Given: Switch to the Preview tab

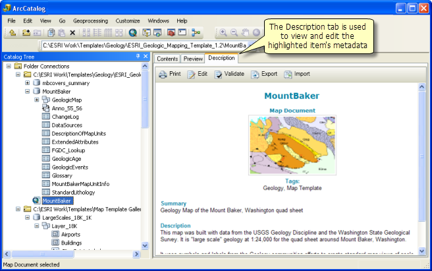Looking at the screenshot, I should pos(193,59).
